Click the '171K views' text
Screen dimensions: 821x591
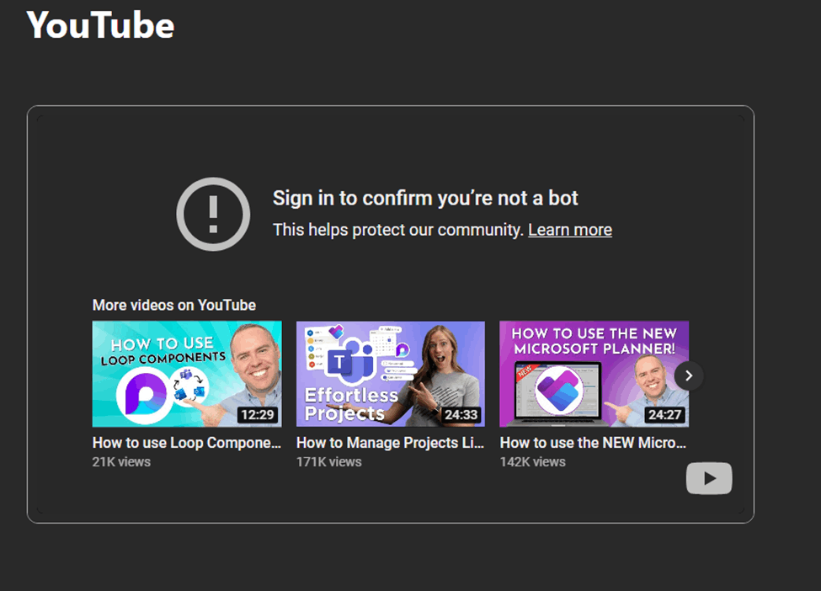tap(328, 461)
